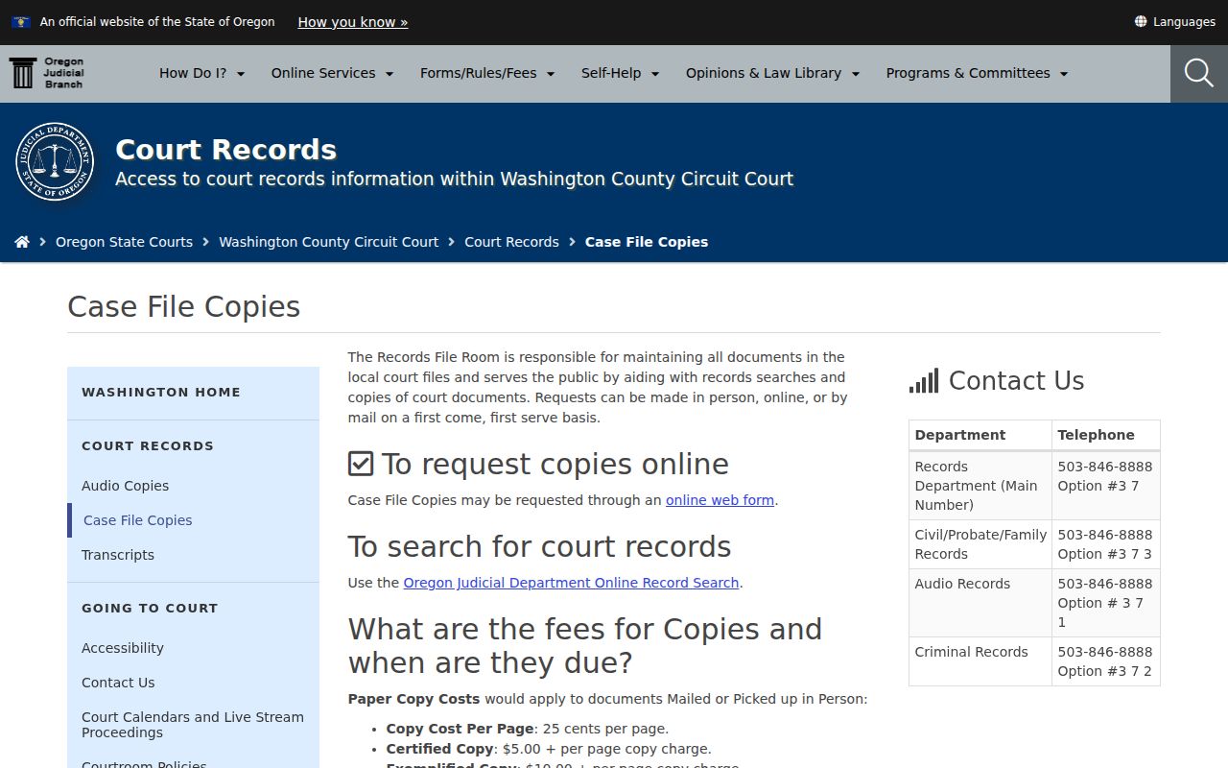Click the Court Records banner title

226,150
